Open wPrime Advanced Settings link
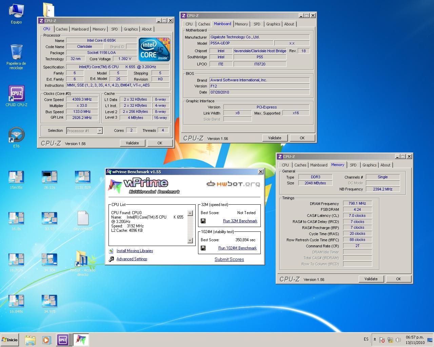Image resolution: width=434 pixels, height=347 pixels. [x=132, y=259]
